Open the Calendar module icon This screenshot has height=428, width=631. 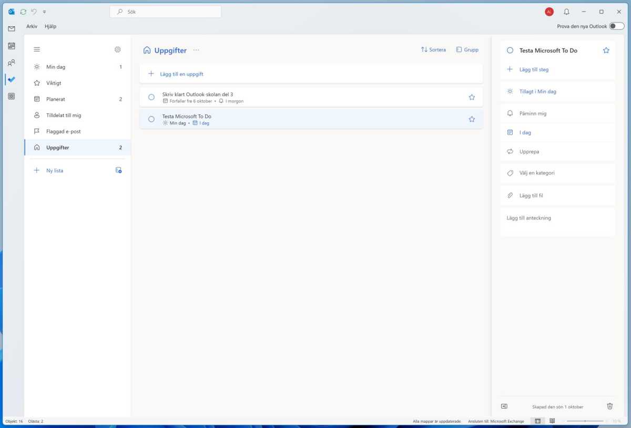click(x=12, y=46)
